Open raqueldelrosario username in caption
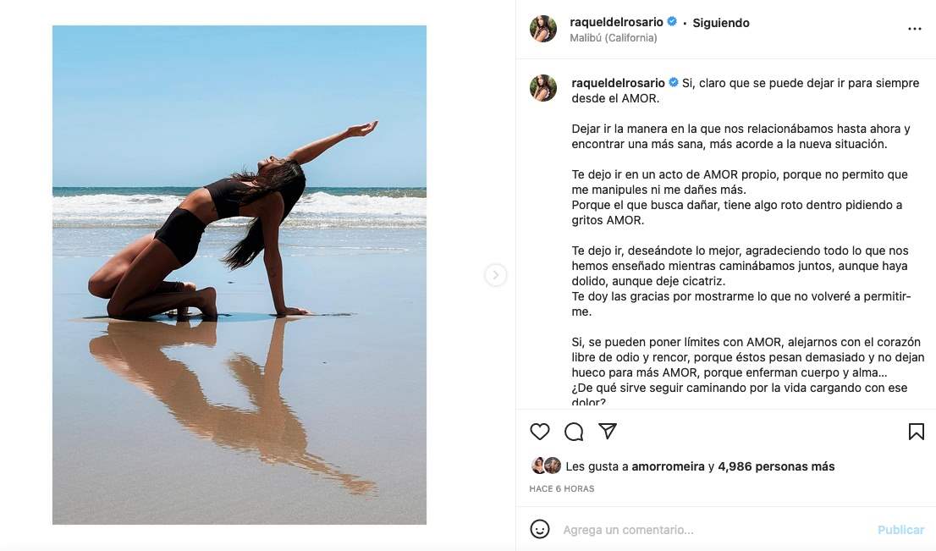 click(x=617, y=82)
